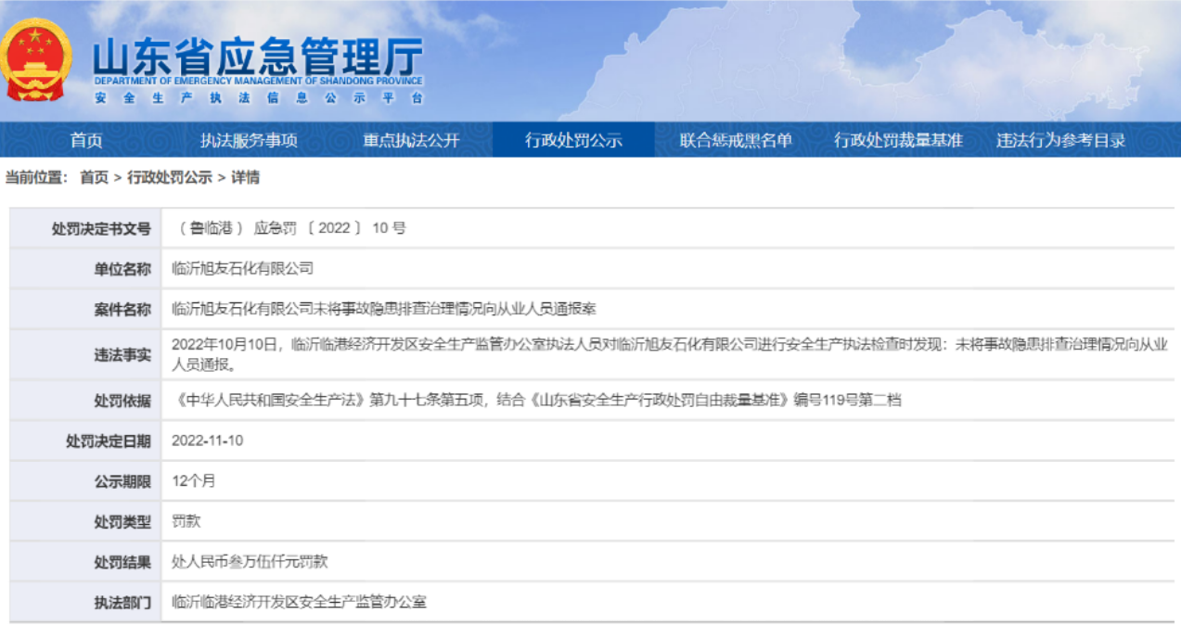Click the 执法部门 row label
This screenshot has height=626, width=1181.
pos(122,603)
